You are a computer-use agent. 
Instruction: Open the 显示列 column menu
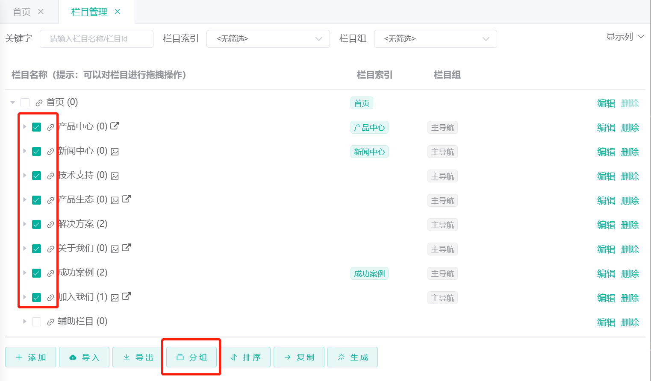[x=624, y=37]
